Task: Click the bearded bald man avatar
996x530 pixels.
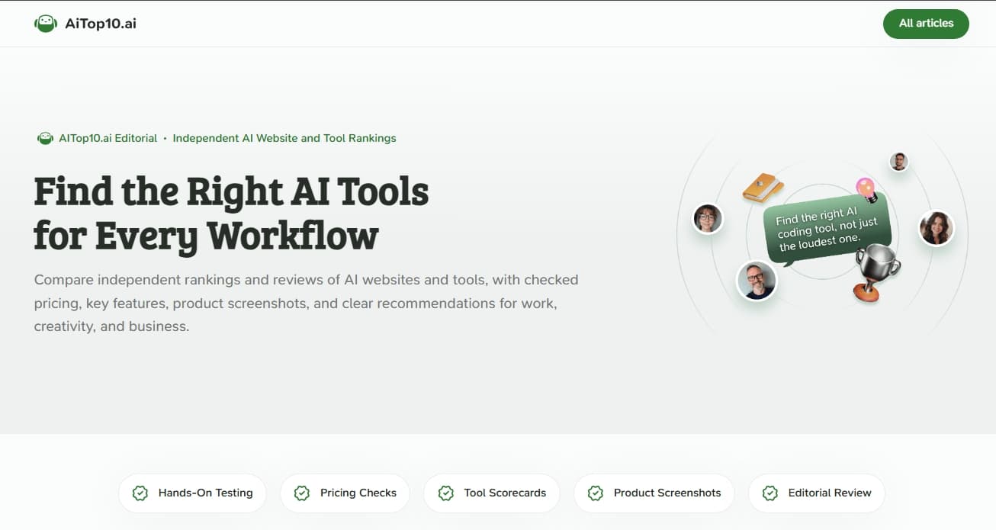Action: click(x=757, y=281)
